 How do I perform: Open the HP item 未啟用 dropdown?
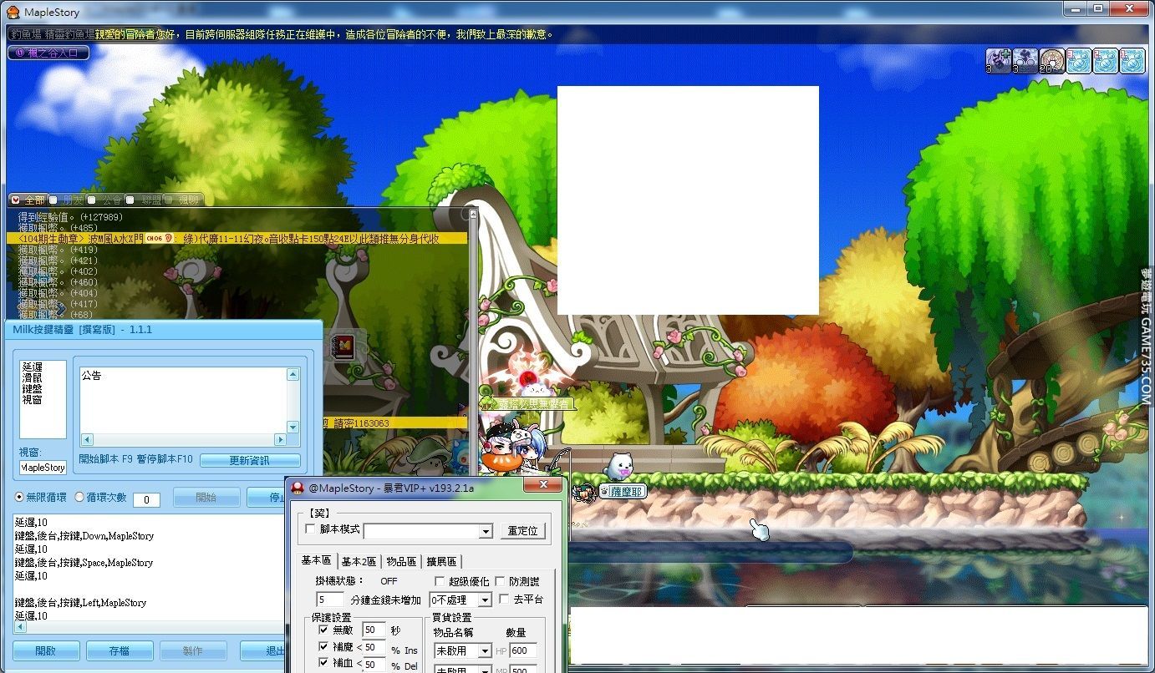click(x=484, y=651)
